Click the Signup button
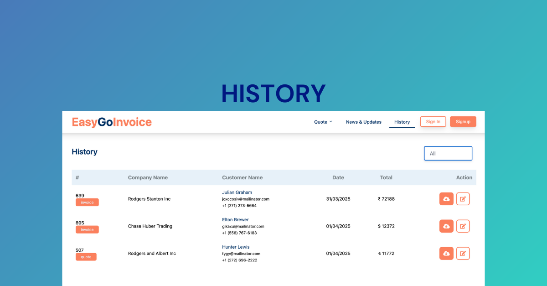547x286 pixels. (x=463, y=122)
